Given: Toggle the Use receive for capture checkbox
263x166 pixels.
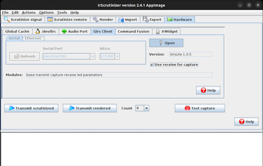Looking at the screenshot, I should 152,65.
